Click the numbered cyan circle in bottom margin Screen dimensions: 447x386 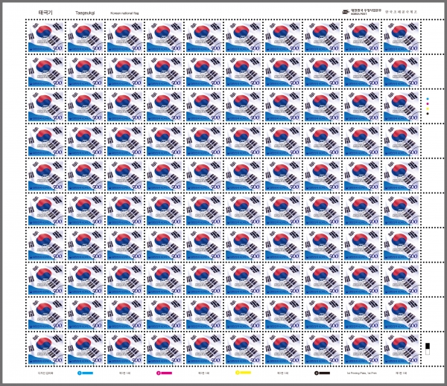pyautogui.click(x=80, y=373)
